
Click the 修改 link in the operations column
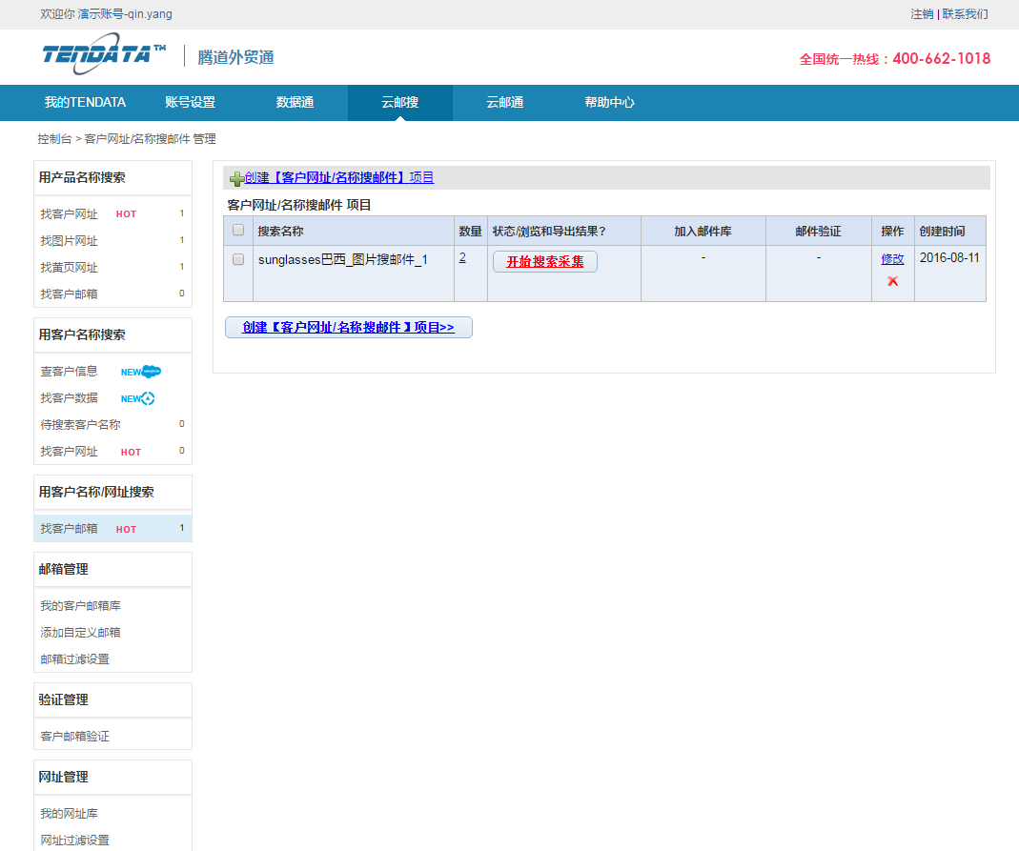[892, 259]
